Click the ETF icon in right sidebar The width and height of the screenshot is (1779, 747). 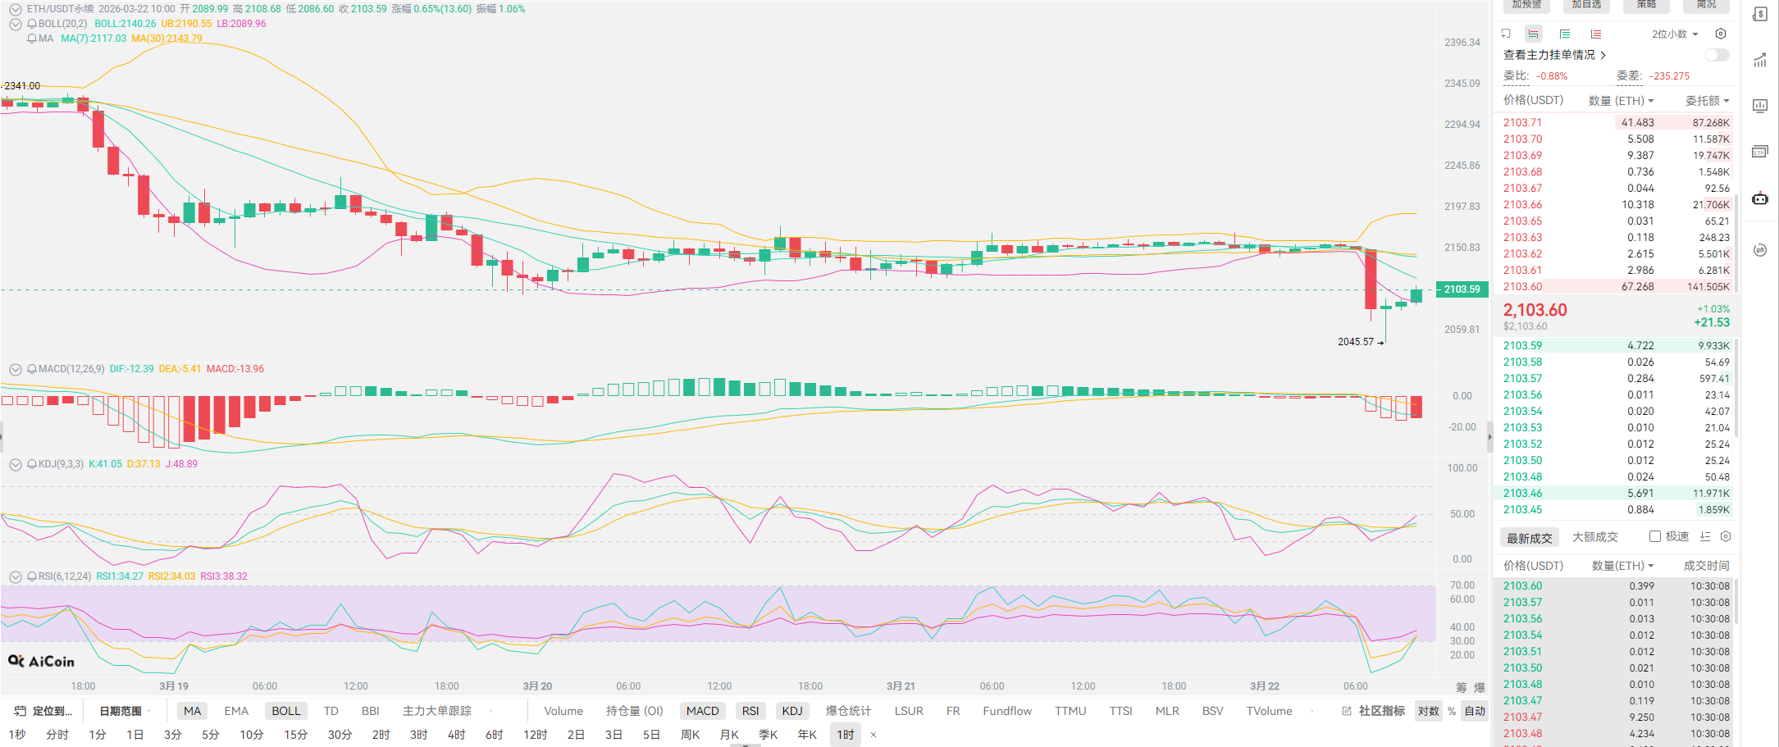[x=1759, y=152]
